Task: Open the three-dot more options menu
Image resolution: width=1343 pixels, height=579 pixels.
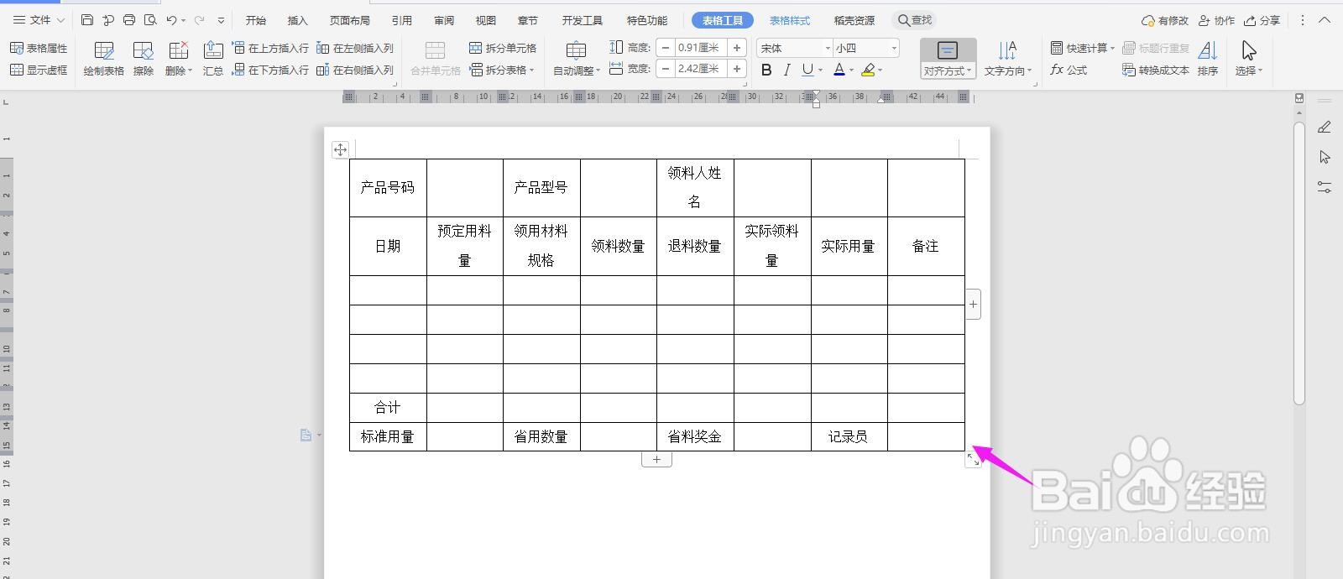Action: tap(1303, 20)
